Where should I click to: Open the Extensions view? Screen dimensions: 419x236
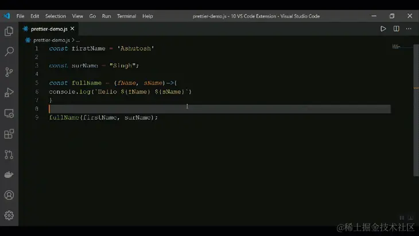click(x=9, y=134)
